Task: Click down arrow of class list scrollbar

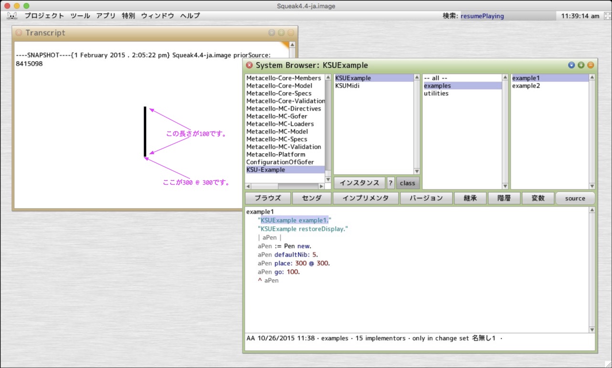Action: click(416, 171)
